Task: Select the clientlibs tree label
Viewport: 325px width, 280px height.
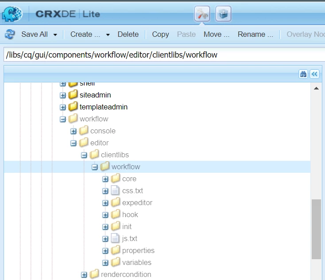Action: coord(115,155)
